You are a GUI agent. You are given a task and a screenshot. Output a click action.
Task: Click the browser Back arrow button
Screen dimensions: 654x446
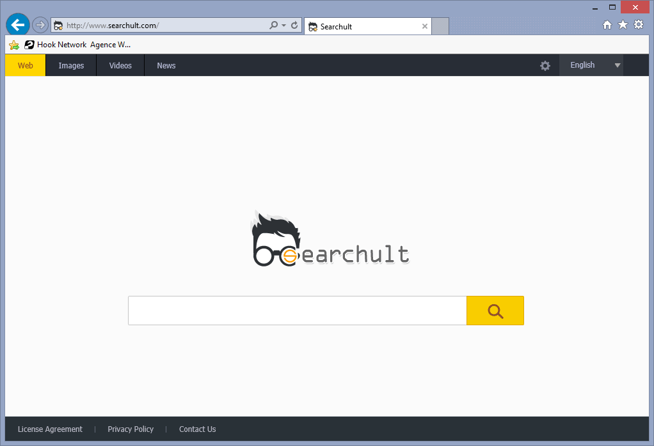(18, 25)
